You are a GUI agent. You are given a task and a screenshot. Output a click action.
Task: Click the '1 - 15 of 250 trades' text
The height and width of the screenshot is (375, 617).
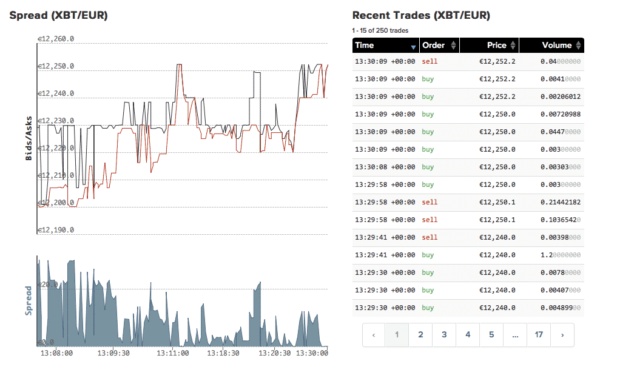coord(380,31)
